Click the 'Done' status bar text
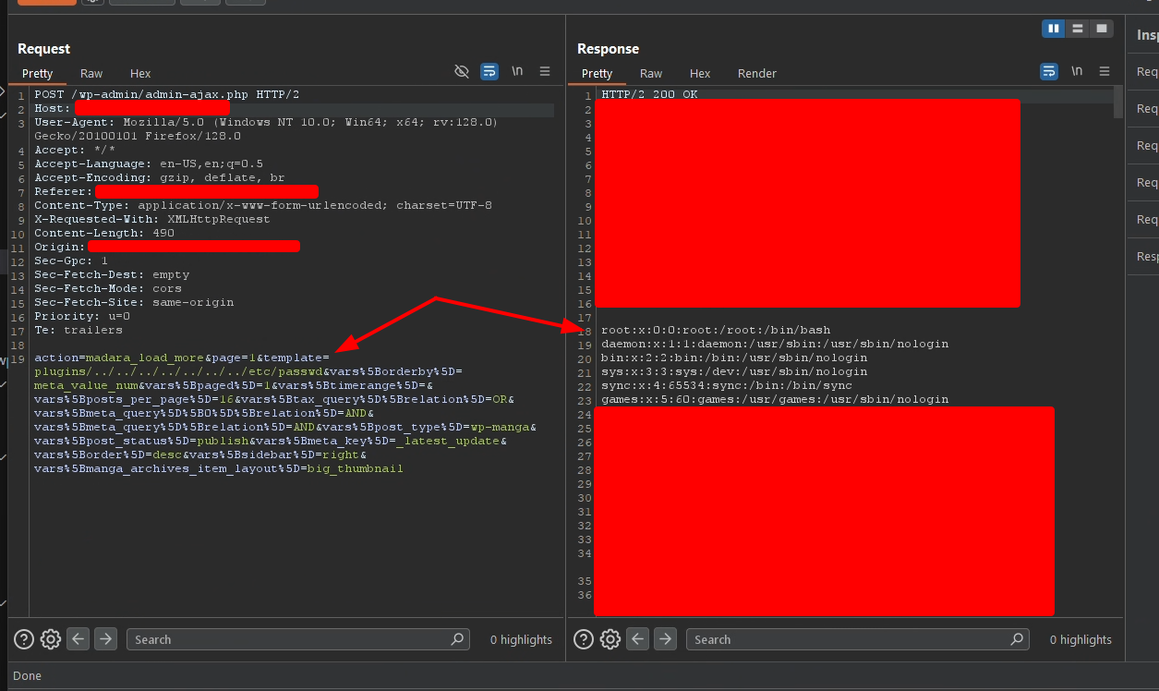Image resolution: width=1159 pixels, height=691 pixels. 27,676
